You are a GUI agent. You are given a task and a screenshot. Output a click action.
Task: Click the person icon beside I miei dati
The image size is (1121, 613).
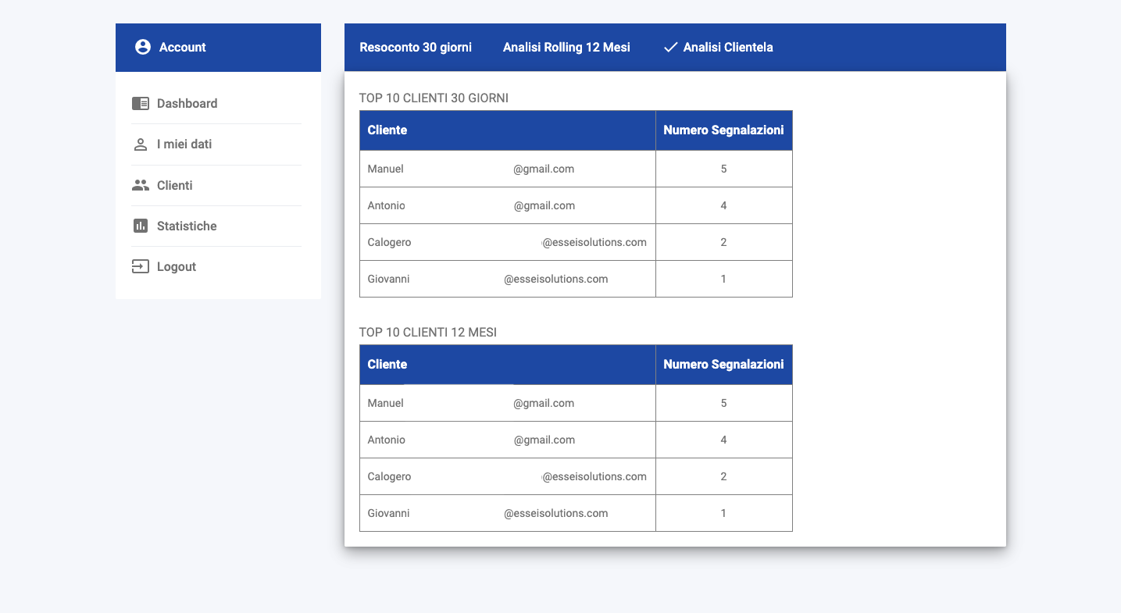[x=141, y=144]
